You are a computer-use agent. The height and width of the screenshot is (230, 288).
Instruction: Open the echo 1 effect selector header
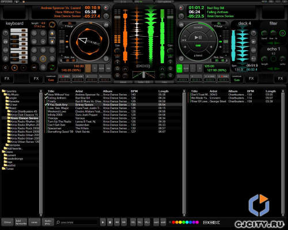[x=273, y=49]
